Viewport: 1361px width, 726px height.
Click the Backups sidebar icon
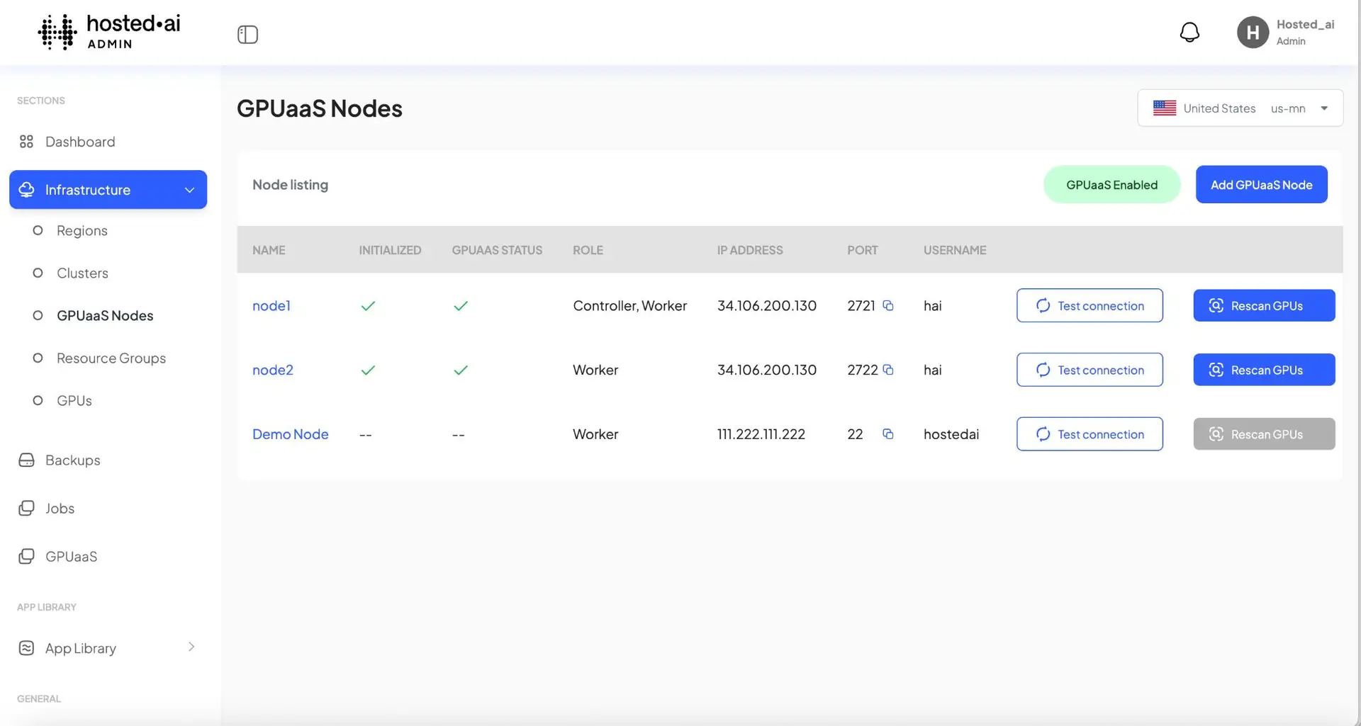coord(26,460)
